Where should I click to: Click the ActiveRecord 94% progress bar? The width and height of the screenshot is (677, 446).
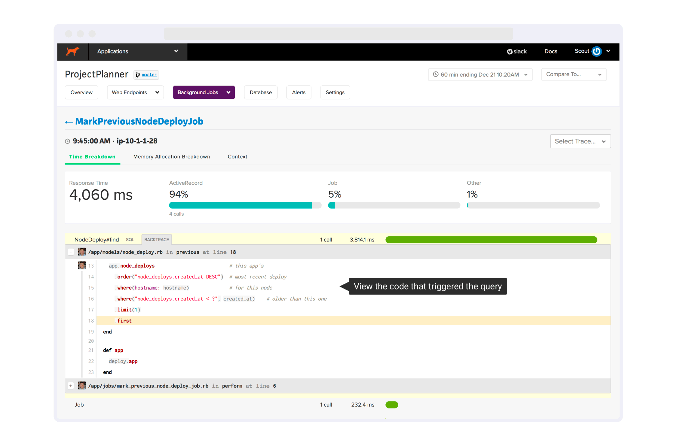tap(245, 205)
